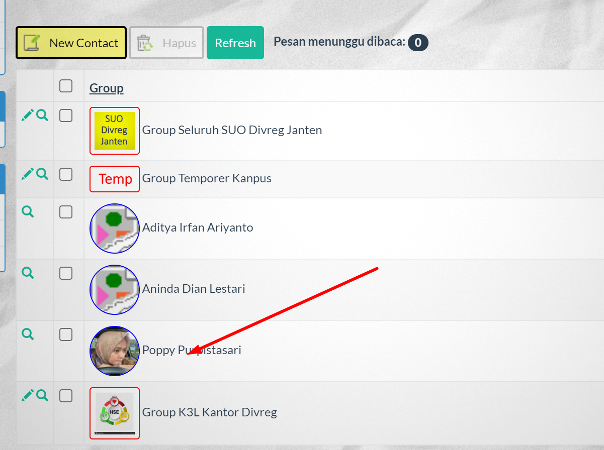
Task: Click the pencil icon for Group K3L Kantor Divreg
Action: (28, 395)
